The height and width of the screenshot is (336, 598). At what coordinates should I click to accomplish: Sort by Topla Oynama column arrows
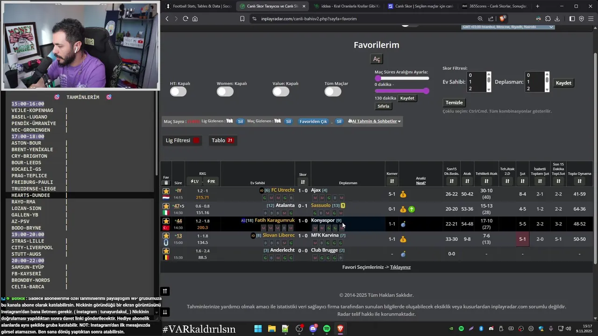[579, 181]
